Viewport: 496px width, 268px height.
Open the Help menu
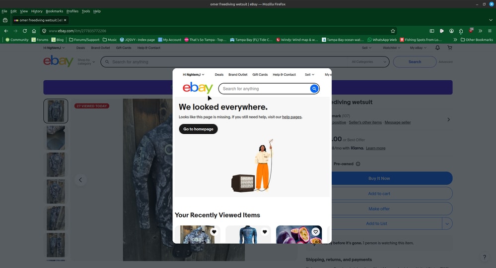tap(97, 11)
